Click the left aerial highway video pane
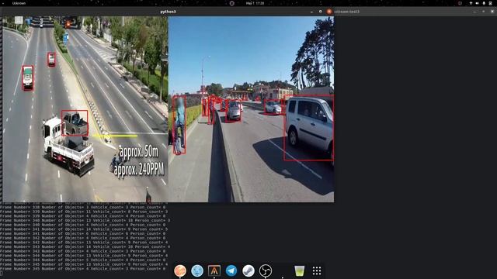Image resolution: width=497 pixels, height=279 pixels. click(x=85, y=109)
